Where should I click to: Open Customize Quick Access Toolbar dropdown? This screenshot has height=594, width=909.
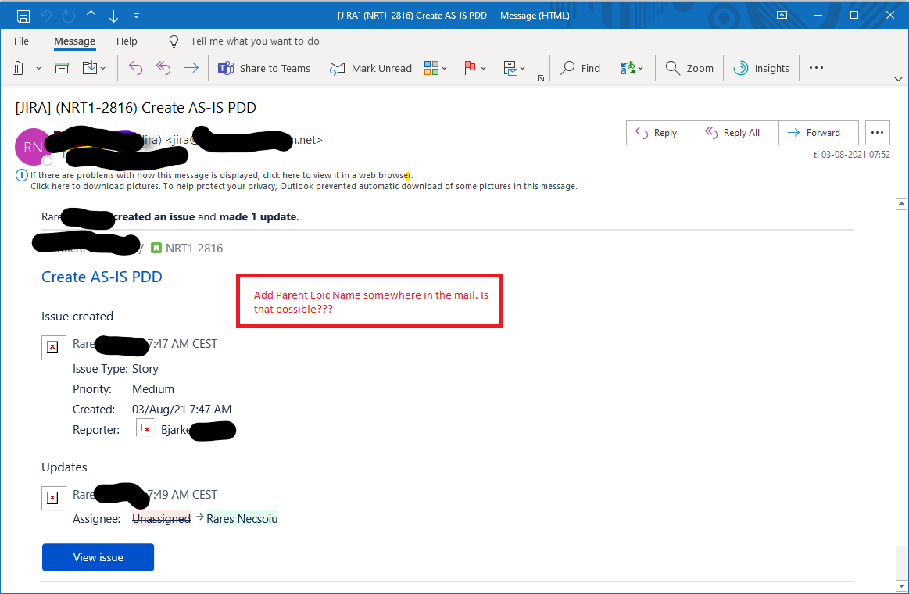point(136,16)
